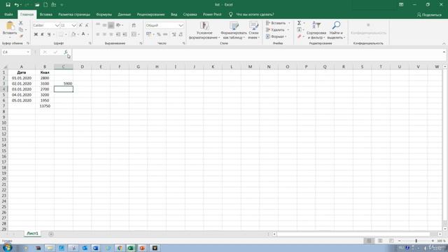
Task: Click the Формат cells button
Action: (276, 36)
